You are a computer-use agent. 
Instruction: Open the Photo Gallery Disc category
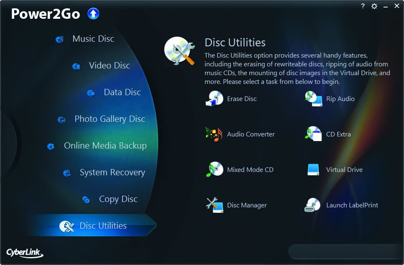(109, 119)
